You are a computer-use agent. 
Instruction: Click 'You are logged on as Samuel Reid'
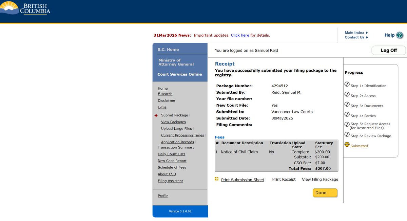(x=246, y=51)
